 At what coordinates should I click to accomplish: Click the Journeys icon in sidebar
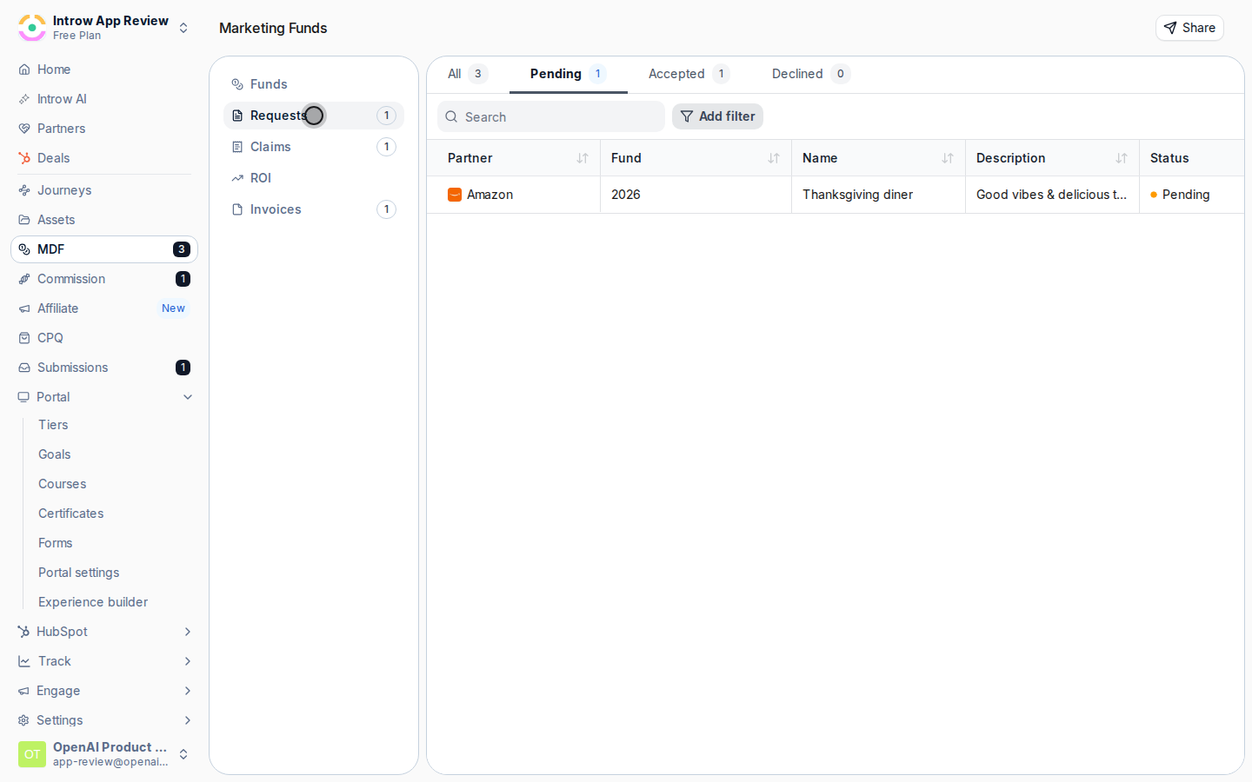click(24, 190)
